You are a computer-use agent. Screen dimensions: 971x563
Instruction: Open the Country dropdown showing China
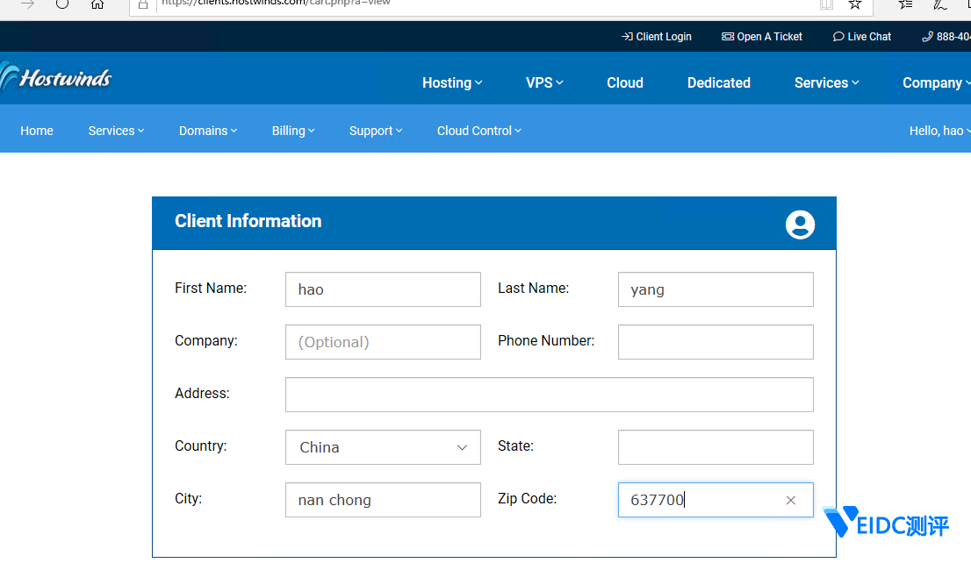(383, 447)
